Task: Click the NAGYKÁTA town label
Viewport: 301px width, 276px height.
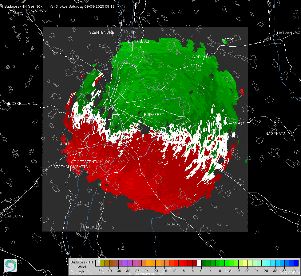Action: pos(275,133)
